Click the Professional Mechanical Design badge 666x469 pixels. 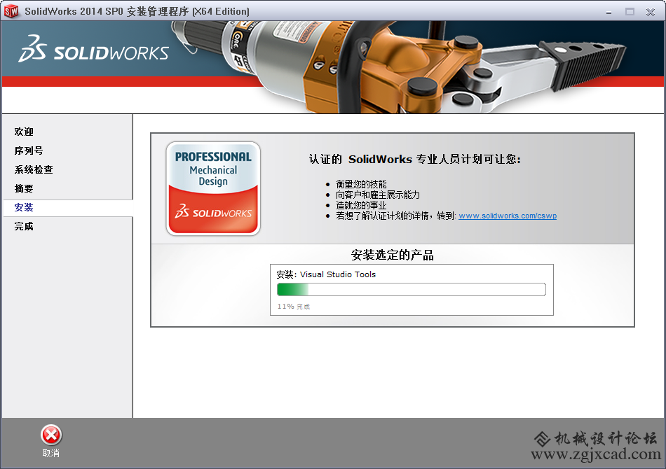213,189
